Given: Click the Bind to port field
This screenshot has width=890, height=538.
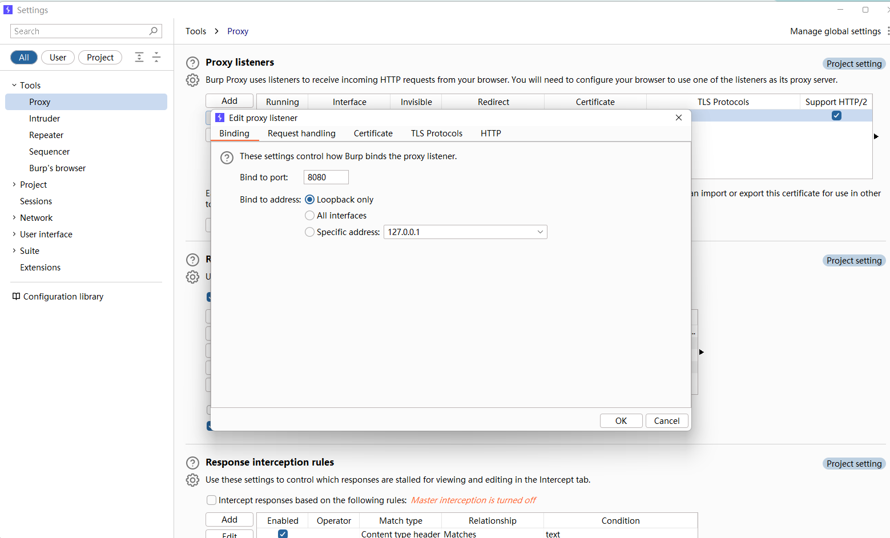Looking at the screenshot, I should pos(325,177).
